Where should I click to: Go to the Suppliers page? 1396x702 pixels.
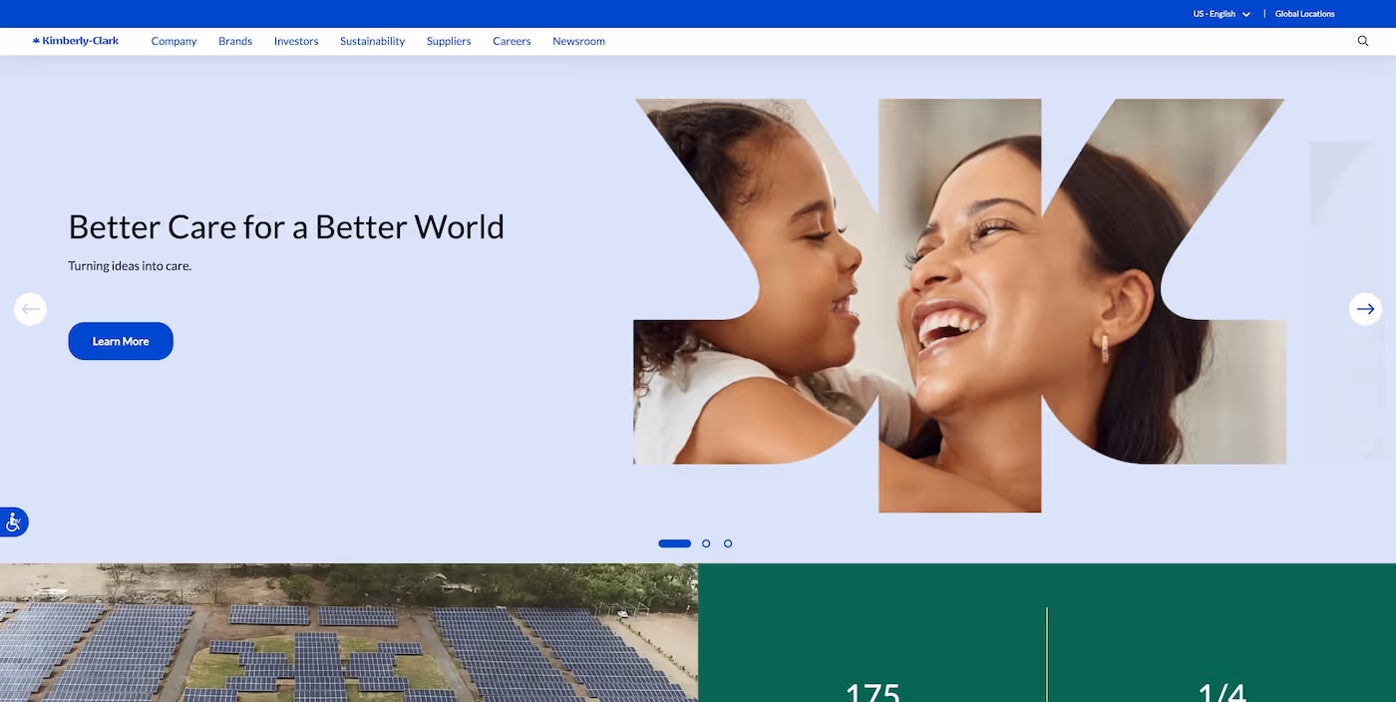[x=449, y=41]
